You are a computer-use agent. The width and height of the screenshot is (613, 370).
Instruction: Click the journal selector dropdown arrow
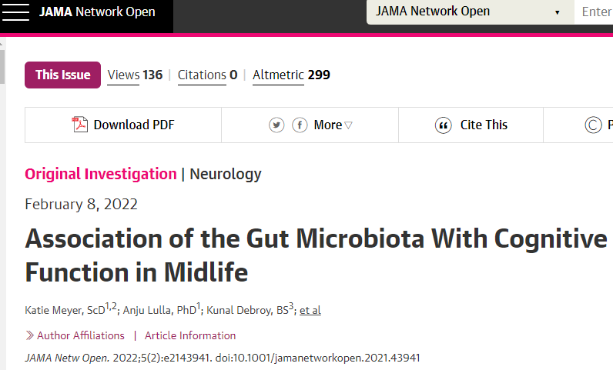[x=557, y=12]
